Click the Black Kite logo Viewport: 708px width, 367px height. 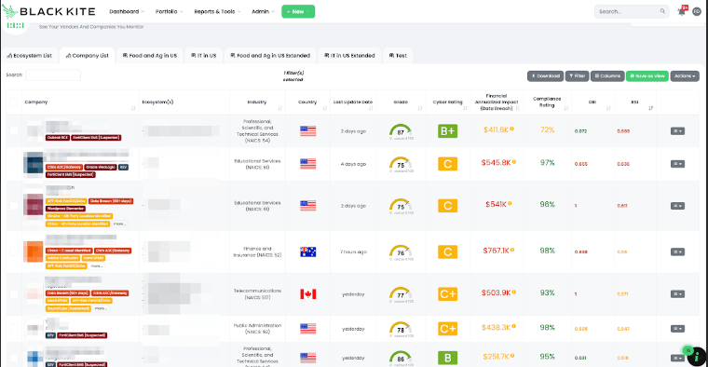(48, 12)
